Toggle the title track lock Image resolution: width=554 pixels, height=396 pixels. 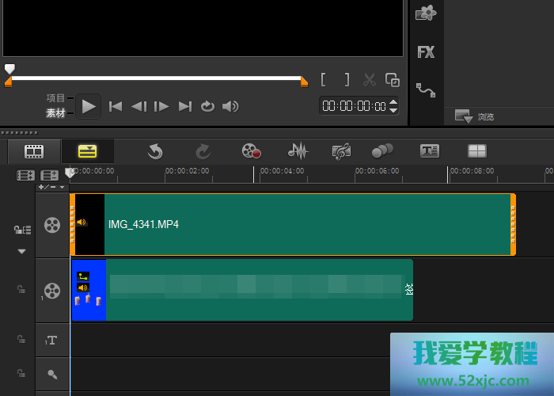(x=21, y=339)
